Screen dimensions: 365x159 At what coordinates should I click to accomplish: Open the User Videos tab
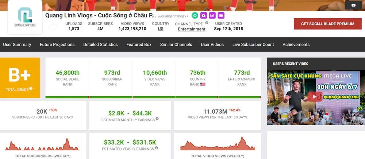tap(212, 44)
